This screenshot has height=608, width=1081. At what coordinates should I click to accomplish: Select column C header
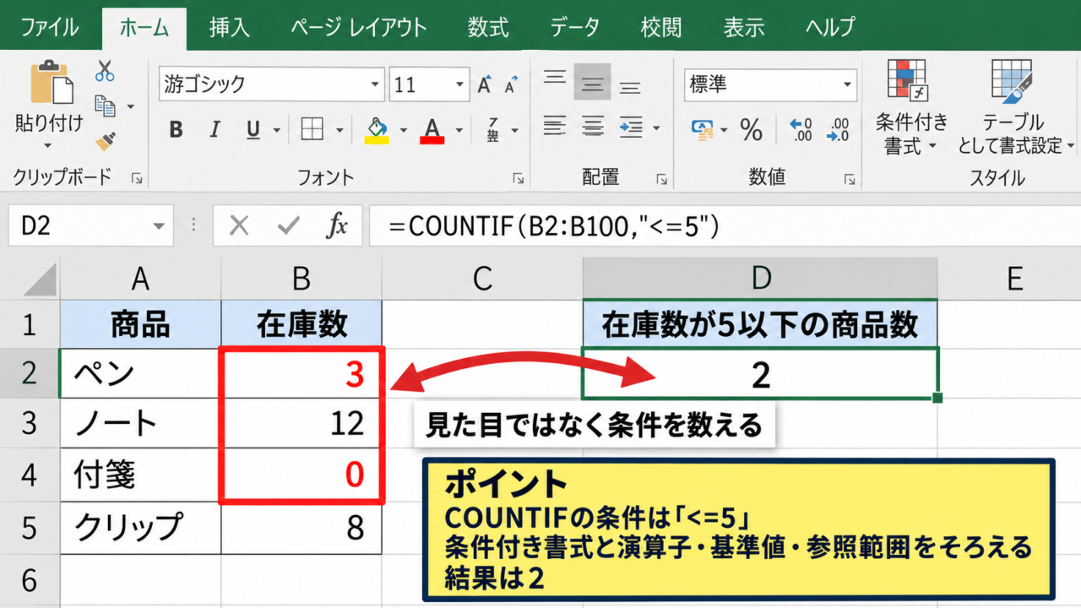tap(482, 278)
